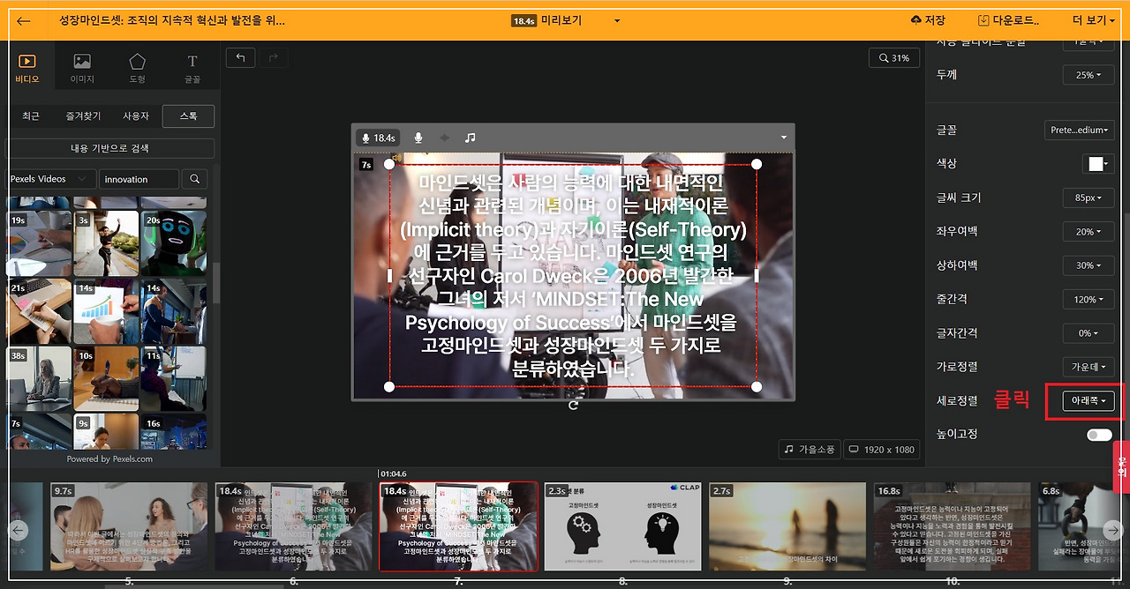Viewport: 1130px width, 589px height.
Task: Select the 21s stock video thumbnail
Action: [x=39, y=311]
